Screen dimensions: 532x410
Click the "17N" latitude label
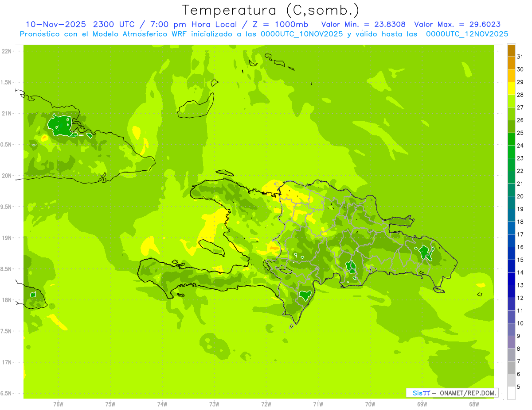point(7,362)
